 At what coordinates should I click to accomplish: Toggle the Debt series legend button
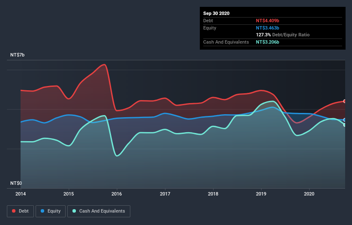(x=20, y=211)
